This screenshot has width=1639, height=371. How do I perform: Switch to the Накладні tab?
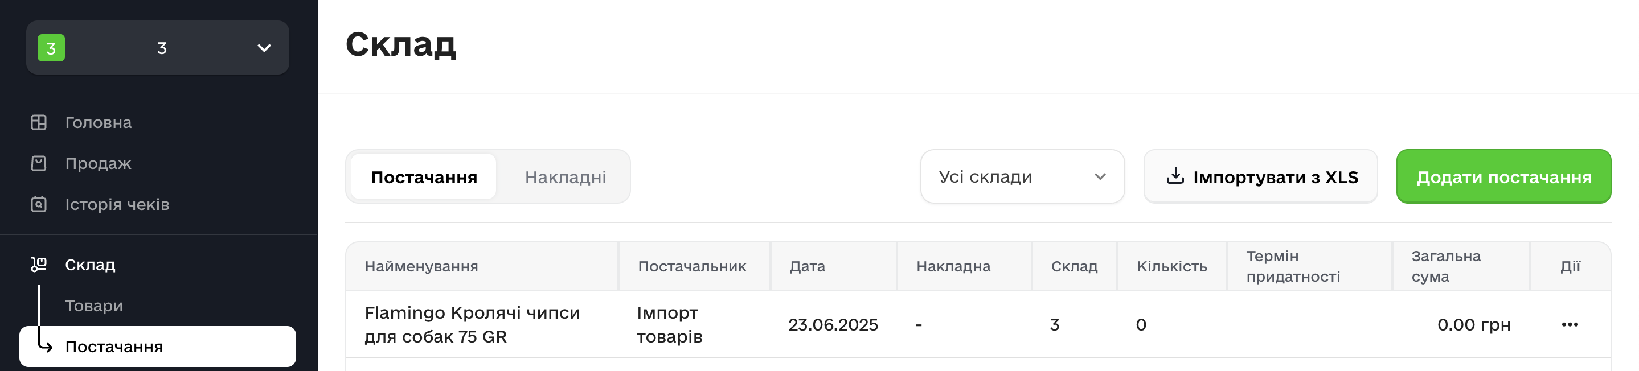(565, 177)
